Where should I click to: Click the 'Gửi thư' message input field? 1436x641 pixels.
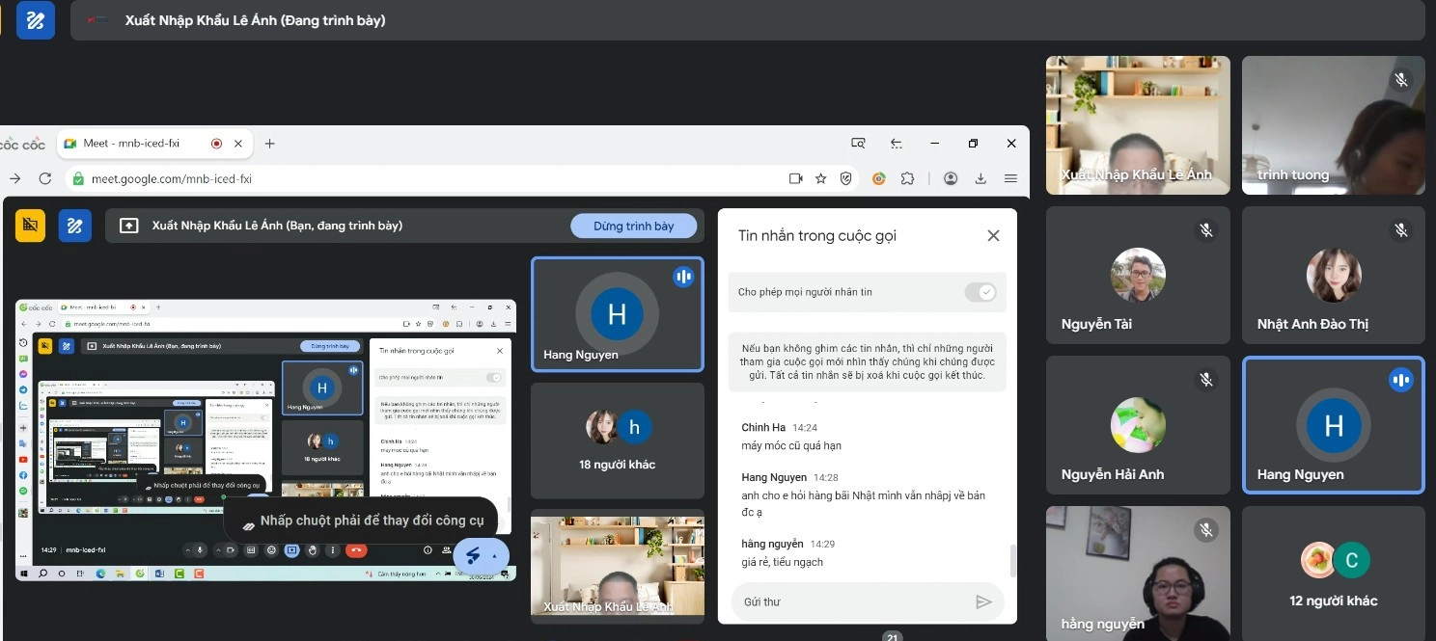pyautogui.click(x=849, y=601)
